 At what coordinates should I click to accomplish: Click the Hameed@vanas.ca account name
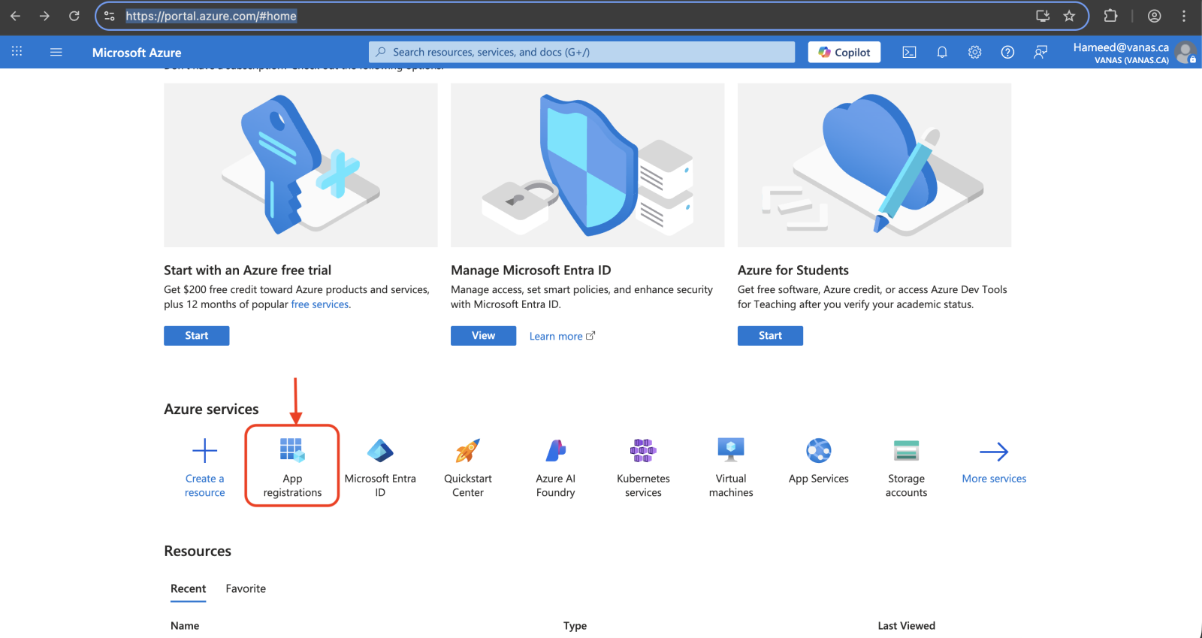[1121, 47]
